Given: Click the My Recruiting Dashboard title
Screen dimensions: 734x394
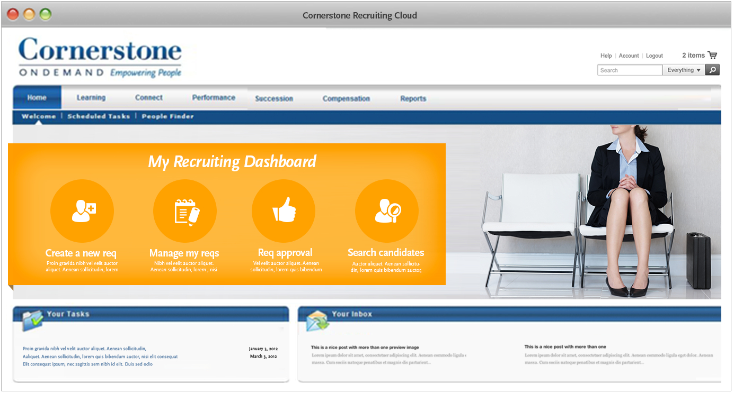Looking at the screenshot, I should point(232,162).
